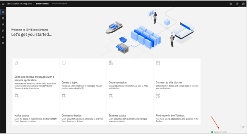This screenshot has width=247, height=134.
Task: Open the Schema basics tutorial tile
Action: 130,108
